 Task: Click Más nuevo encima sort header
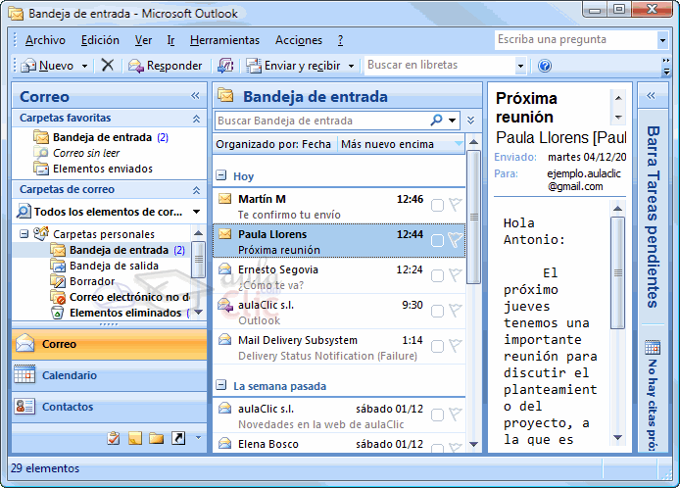click(x=401, y=144)
